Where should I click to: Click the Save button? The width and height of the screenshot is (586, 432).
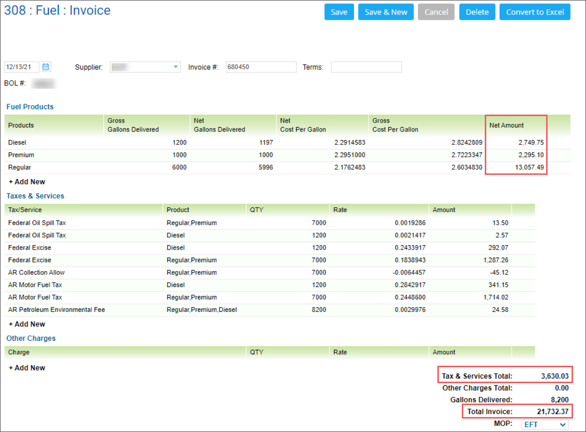(339, 12)
